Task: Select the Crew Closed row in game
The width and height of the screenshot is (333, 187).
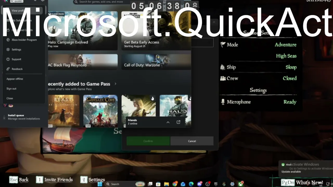Action: (258, 78)
